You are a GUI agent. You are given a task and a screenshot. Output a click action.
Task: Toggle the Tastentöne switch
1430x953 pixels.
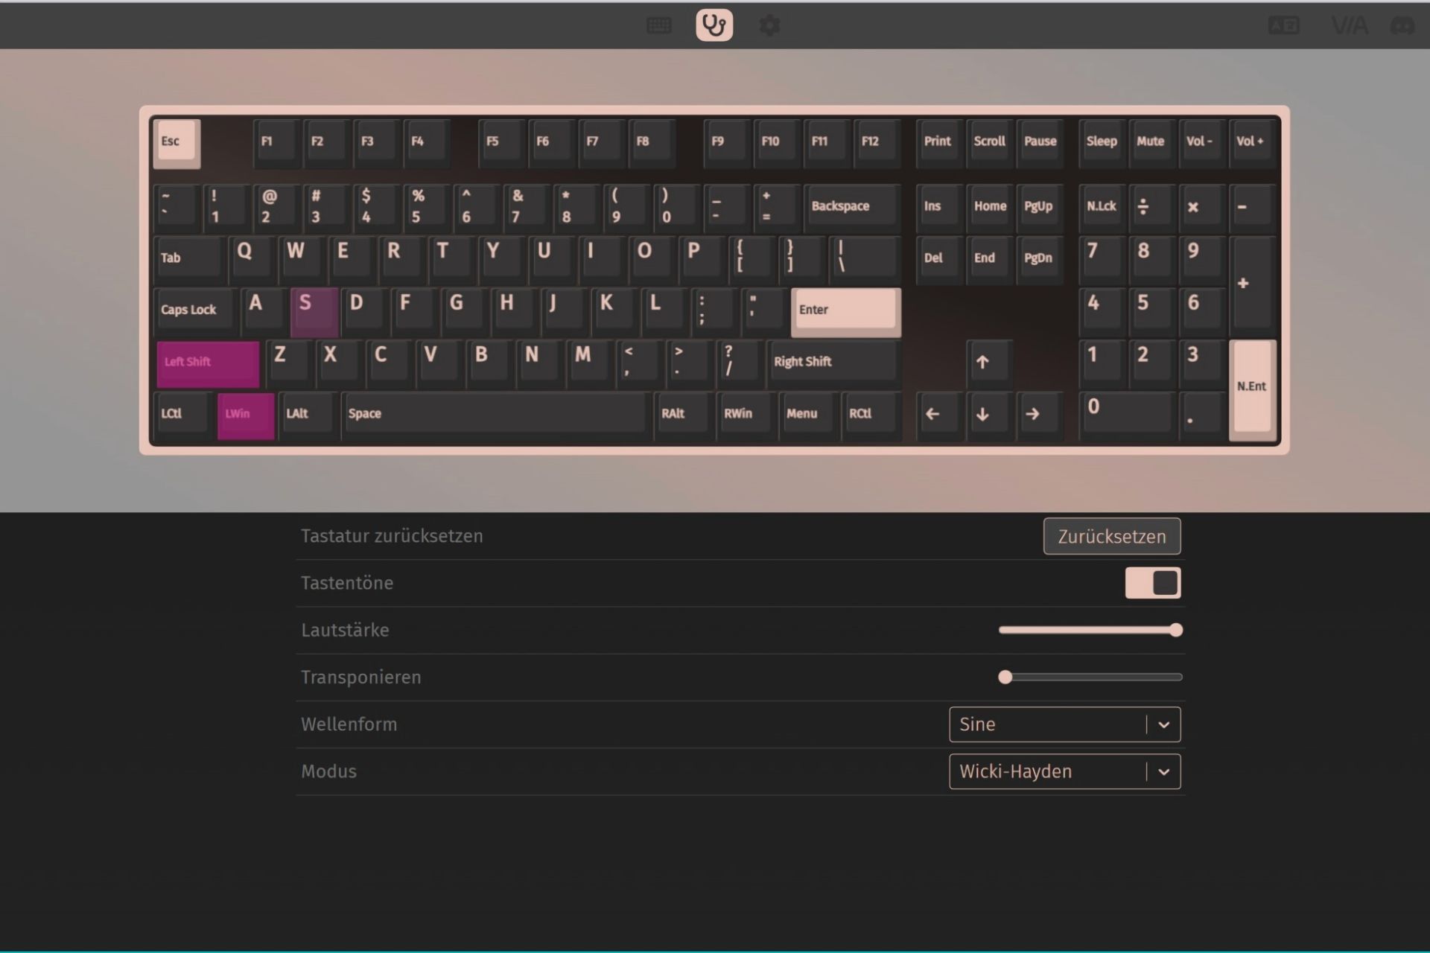[1152, 583]
